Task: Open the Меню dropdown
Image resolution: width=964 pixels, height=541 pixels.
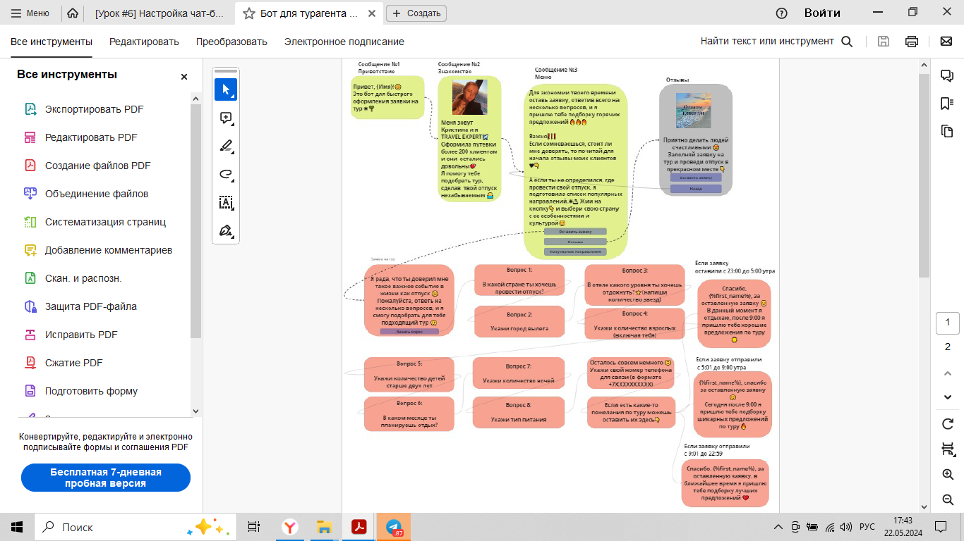Action: click(x=31, y=13)
